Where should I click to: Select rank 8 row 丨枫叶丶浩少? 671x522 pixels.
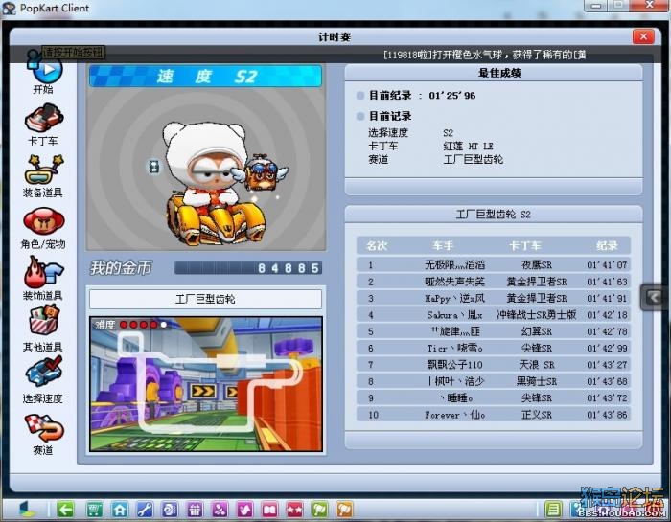click(493, 381)
